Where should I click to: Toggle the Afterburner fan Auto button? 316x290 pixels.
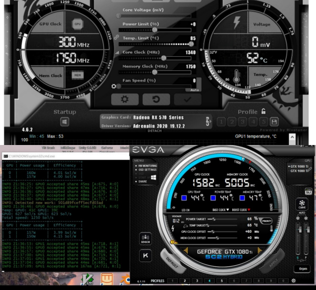[195, 90]
